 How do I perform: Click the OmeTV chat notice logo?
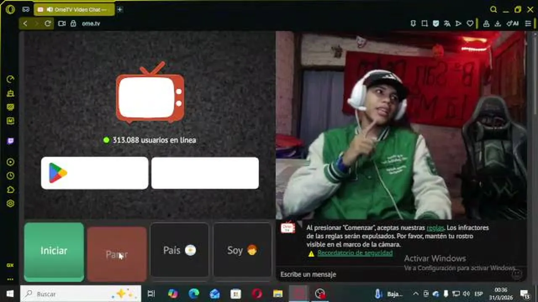coord(288,227)
